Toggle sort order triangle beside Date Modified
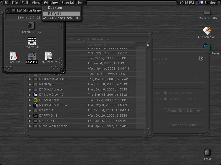Image resolution: width=221 pixels, height=165 pixels. pos(148,45)
